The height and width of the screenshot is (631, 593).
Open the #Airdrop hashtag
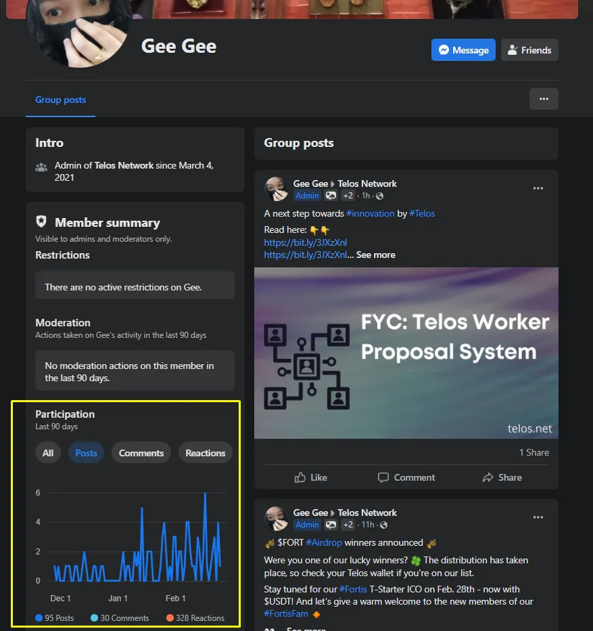324,542
